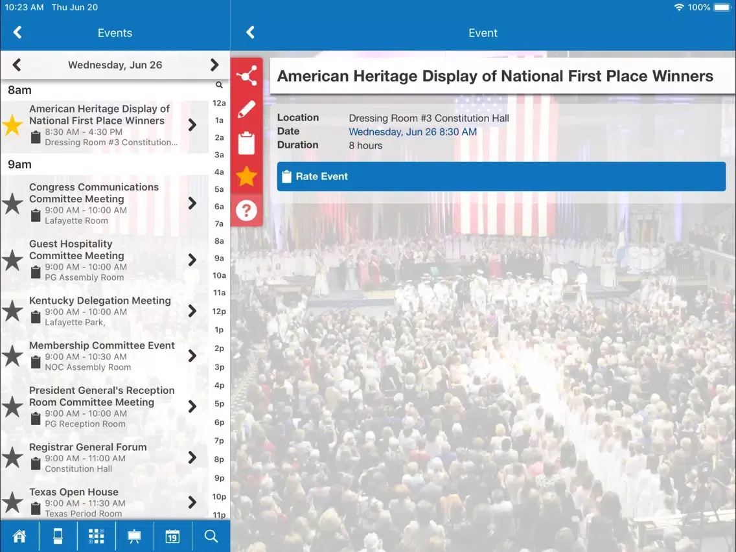Favorite the Congress Communications Committee Meeting

tap(12, 203)
